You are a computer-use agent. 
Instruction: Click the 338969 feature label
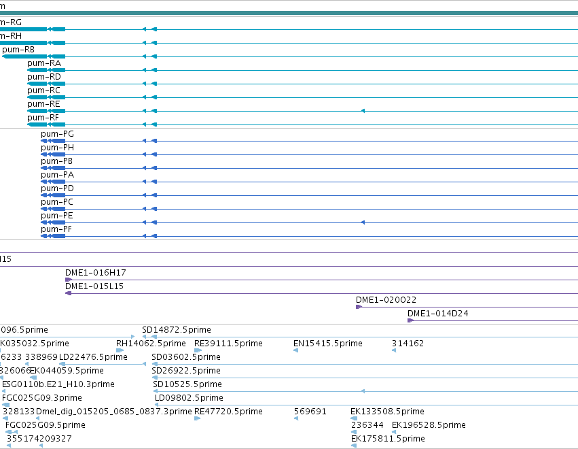click(41, 357)
